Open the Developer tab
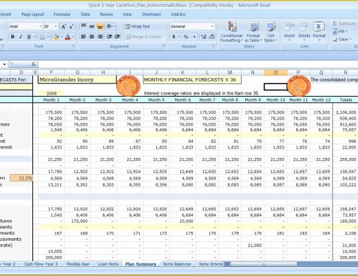Viewport: 358px width, 276px height. (x=151, y=14)
